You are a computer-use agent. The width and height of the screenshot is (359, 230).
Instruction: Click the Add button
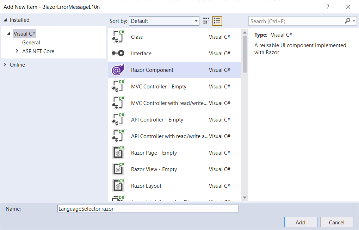tap(301, 222)
